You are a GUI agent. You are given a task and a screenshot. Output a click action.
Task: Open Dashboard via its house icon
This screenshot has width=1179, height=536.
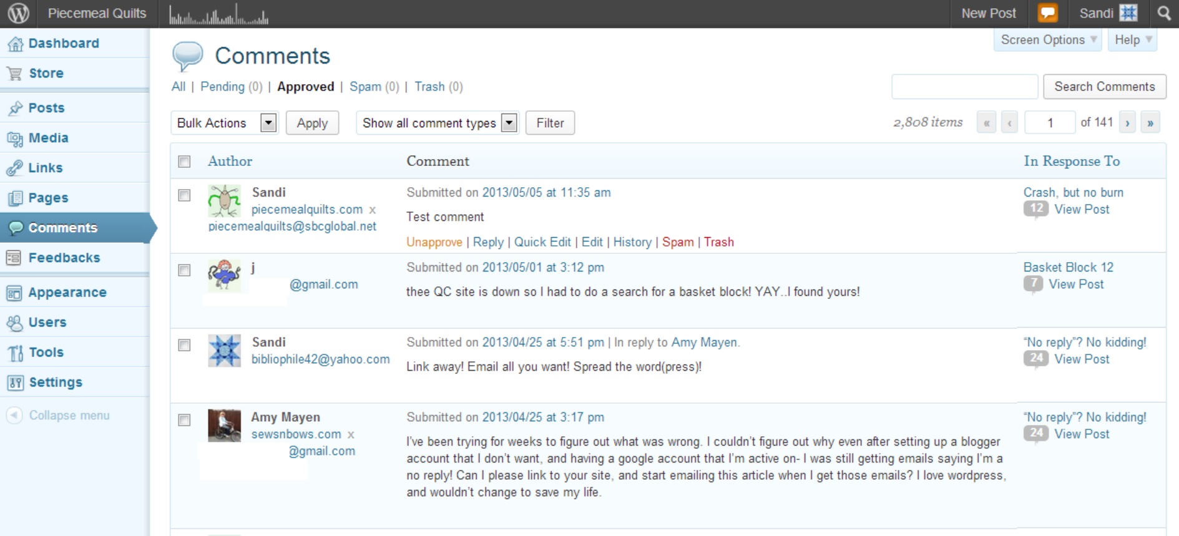point(15,44)
